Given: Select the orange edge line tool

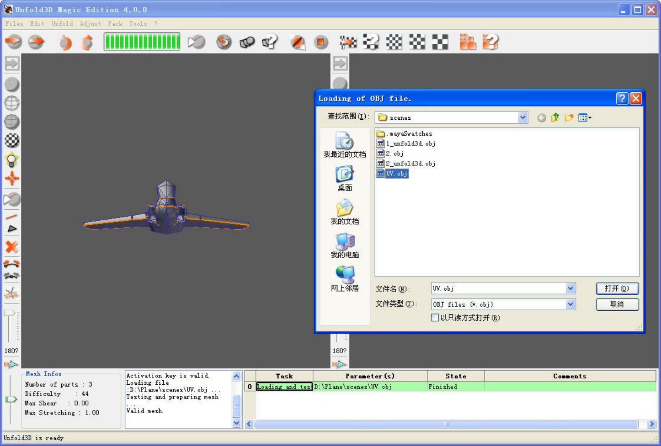Looking at the screenshot, I should (12, 217).
